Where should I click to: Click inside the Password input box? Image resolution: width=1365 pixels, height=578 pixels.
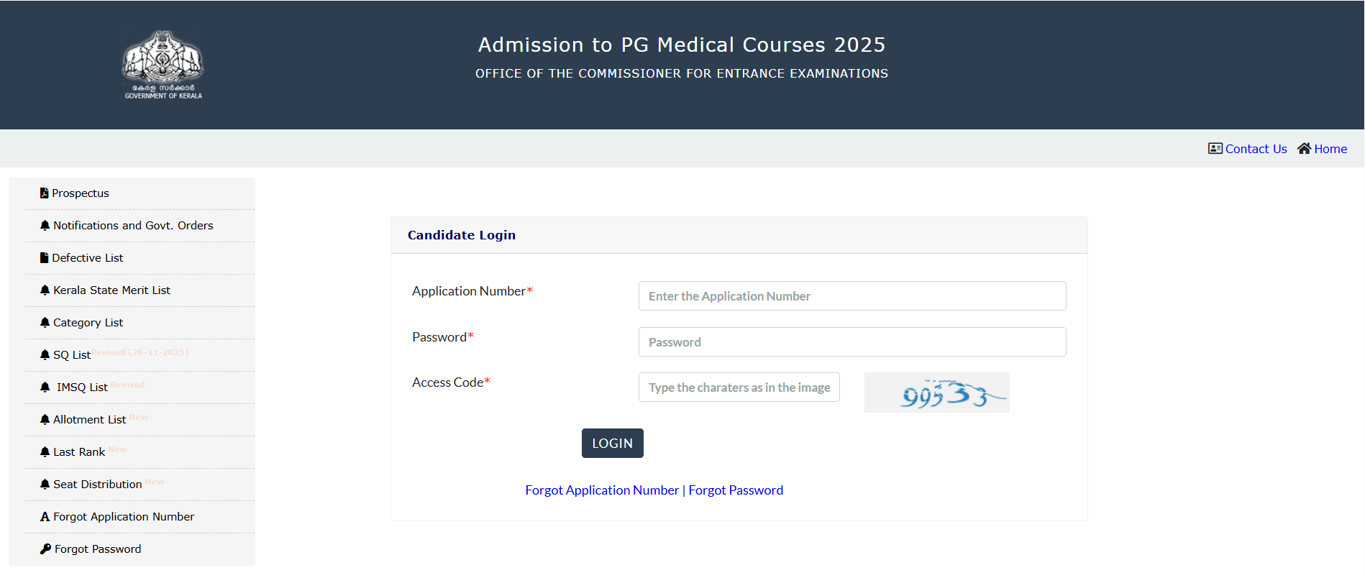coord(852,341)
